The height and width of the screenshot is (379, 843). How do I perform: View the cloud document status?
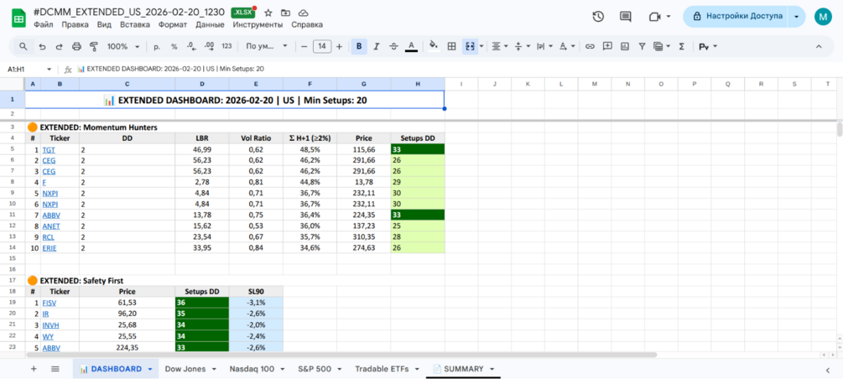303,13
